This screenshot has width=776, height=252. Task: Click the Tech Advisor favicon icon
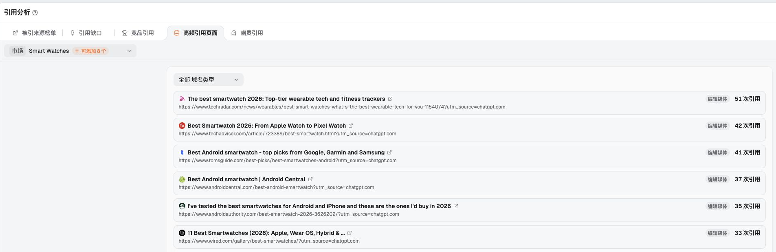click(x=182, y=126)
